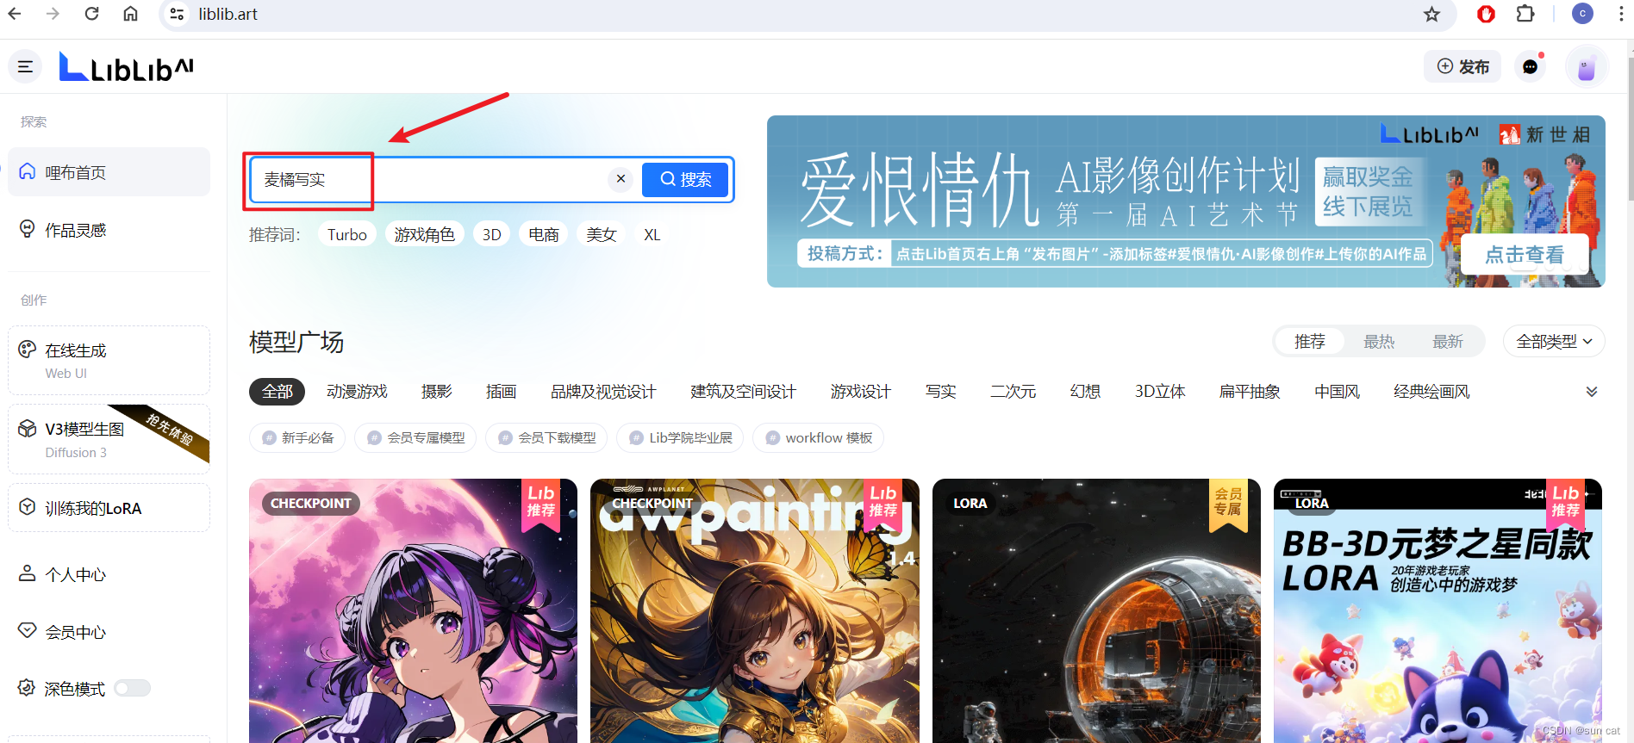Viewport: 1634px width, 743px height.
Task: Open the message notifications icon
Action: [1531, 66]
